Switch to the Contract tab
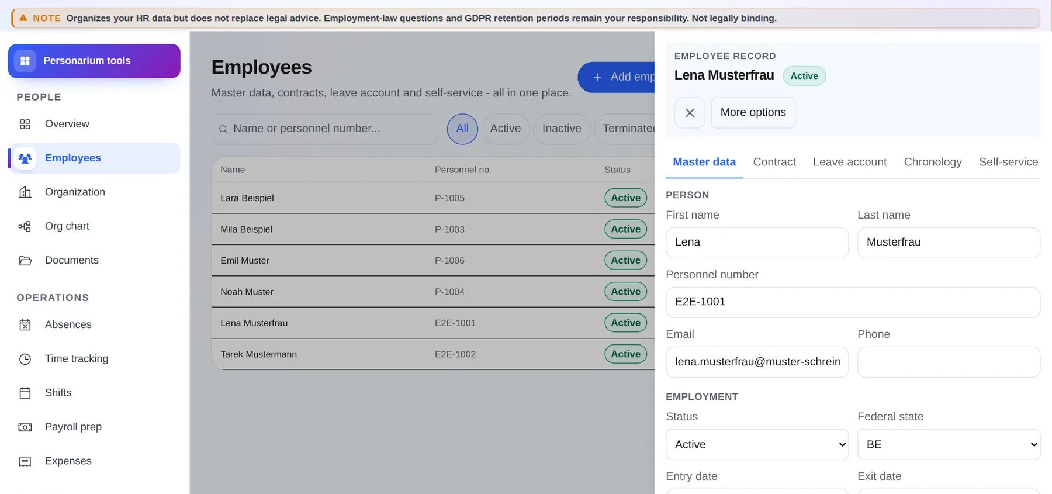This screenshot has width=1052, height=494. tap(774, 162)
